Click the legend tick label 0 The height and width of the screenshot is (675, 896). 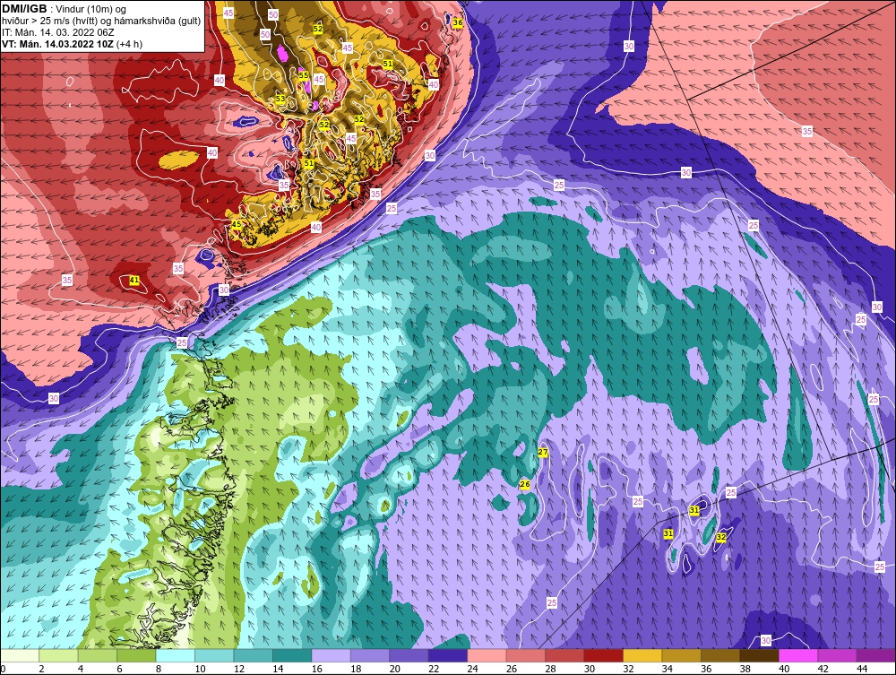click(3, 669)
